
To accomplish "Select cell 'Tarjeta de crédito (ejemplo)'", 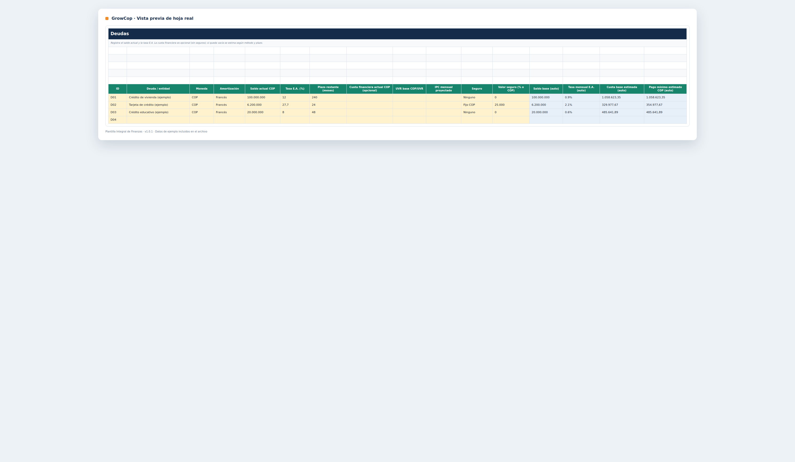I will click(158, 105).
